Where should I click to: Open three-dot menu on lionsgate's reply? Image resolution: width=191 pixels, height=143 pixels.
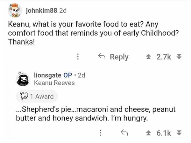coord(100,132)
